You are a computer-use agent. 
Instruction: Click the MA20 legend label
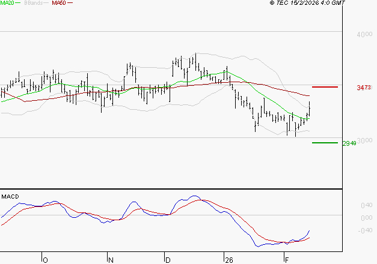[7, 3]
